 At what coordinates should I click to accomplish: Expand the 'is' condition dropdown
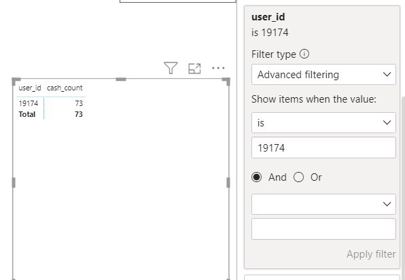click(x=323, y=123)
